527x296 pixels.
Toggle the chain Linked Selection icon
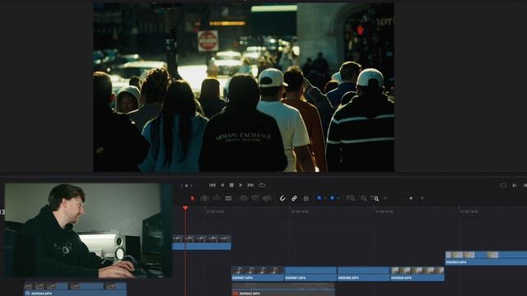(294, 198)
